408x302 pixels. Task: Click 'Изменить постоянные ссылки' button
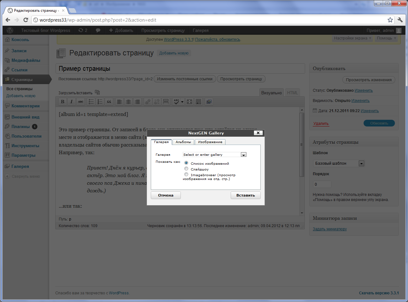point(185,79)
